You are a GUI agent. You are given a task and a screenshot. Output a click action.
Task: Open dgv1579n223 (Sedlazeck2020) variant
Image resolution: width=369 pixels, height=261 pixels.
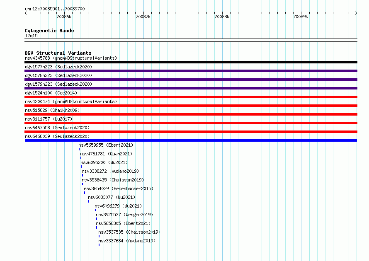click(x=58, y=84)
